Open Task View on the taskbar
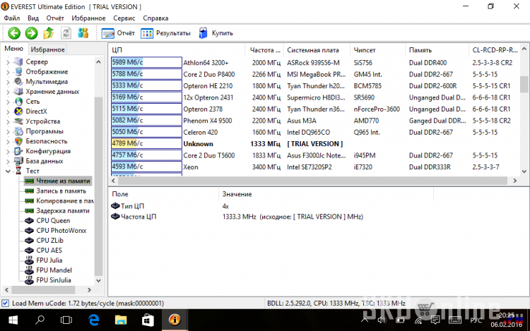 click(x=66, y=320)
